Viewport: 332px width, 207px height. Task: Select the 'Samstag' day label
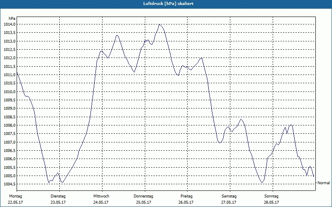tap(229, 196)
